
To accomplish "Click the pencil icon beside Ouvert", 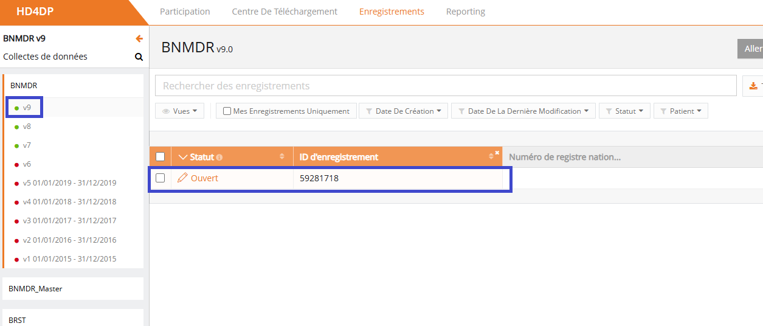I will click(x=182, y=178).
